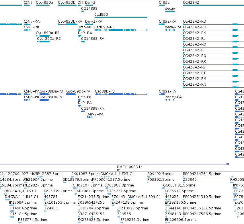244x224 pixels.
Task: Click protein Gyc-89Da-PB label
Action: 51,91
